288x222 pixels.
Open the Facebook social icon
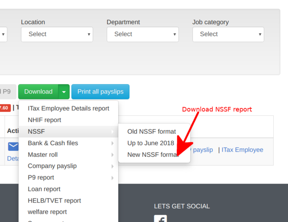click(x=160, y=218)
